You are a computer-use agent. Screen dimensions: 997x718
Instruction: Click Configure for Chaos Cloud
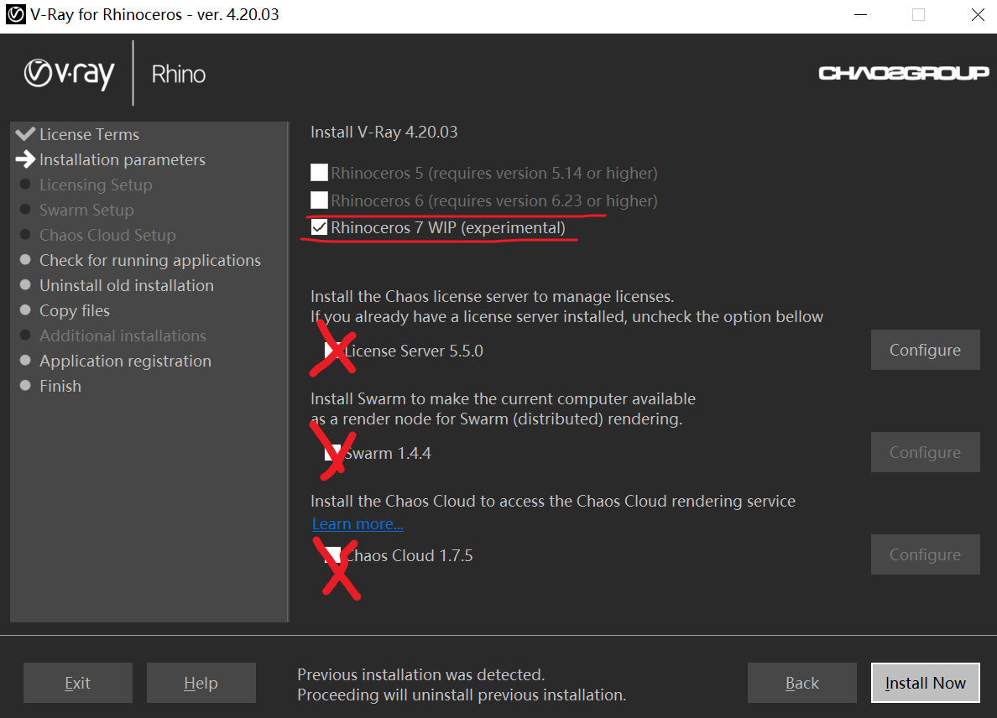pos(925,554)
